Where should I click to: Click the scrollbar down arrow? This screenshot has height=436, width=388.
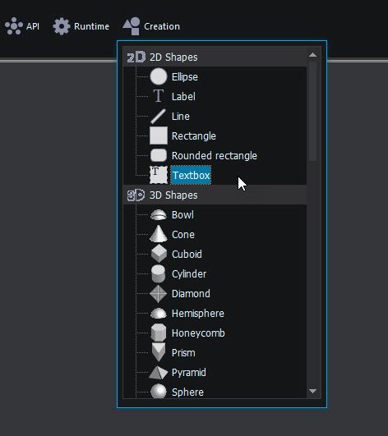click(x=312, y=391)
